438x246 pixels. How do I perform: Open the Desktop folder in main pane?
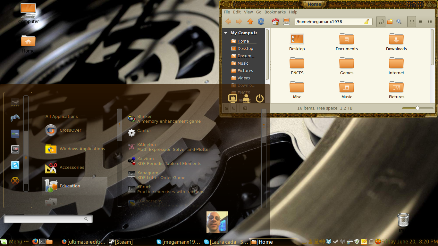tap(297, 42)
